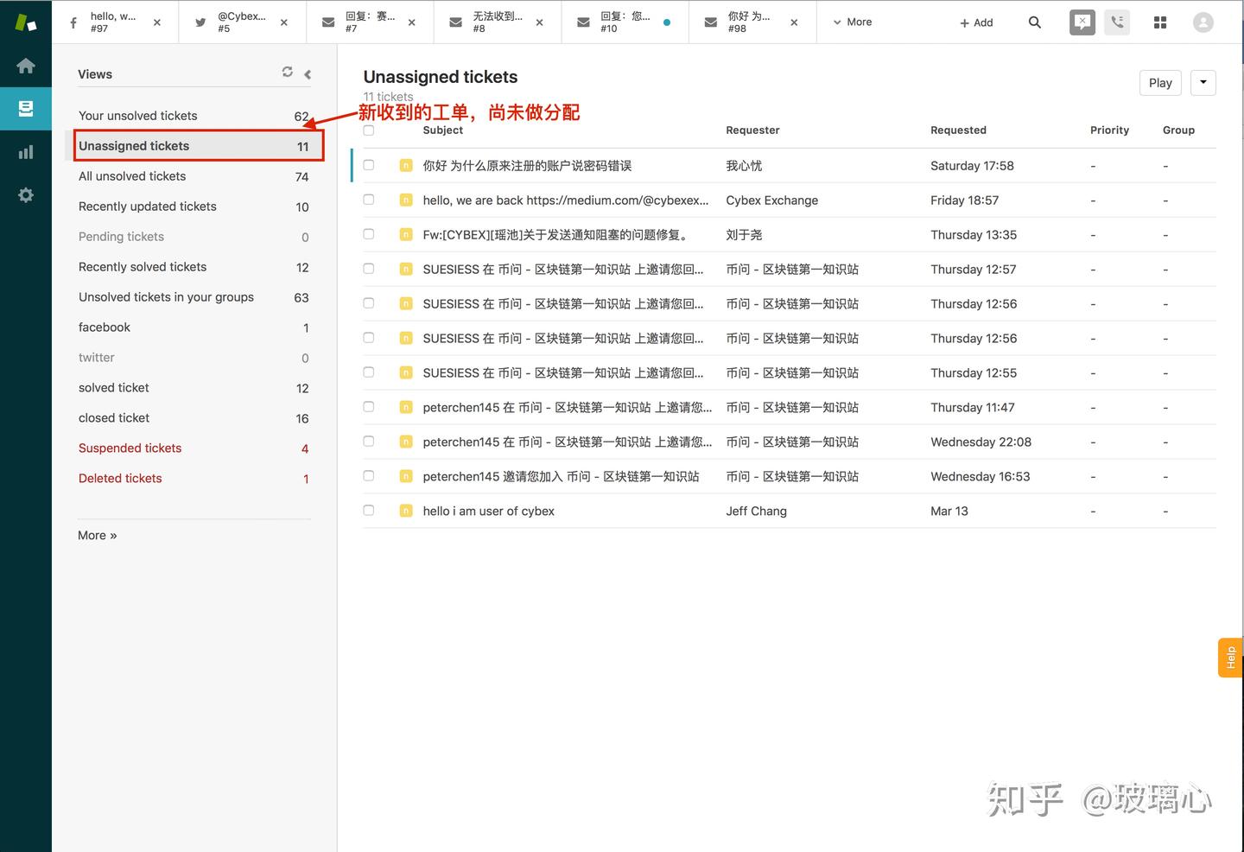Viewport: 1244px width, 852px height.
Task: Open the Zendesk Chat icon
Action: (1082, 22)
